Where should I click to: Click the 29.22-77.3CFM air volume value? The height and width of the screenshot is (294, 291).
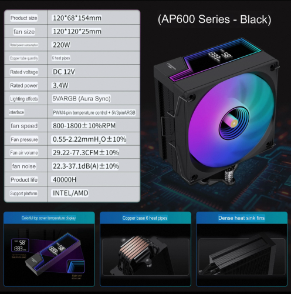click(86, 153)
